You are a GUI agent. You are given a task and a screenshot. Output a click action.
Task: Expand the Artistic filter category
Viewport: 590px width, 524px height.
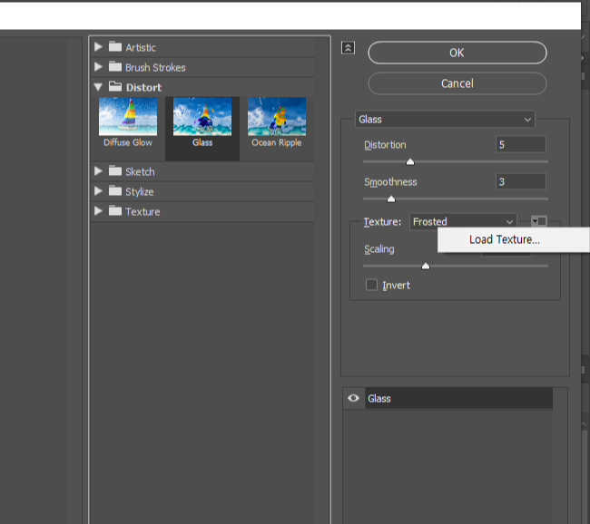pyautogui.click(x=99, y=46)
